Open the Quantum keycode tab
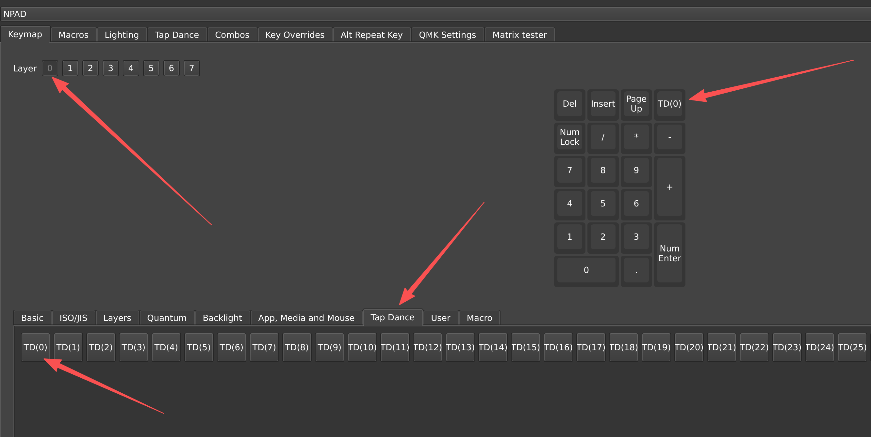 pos(167,318)
